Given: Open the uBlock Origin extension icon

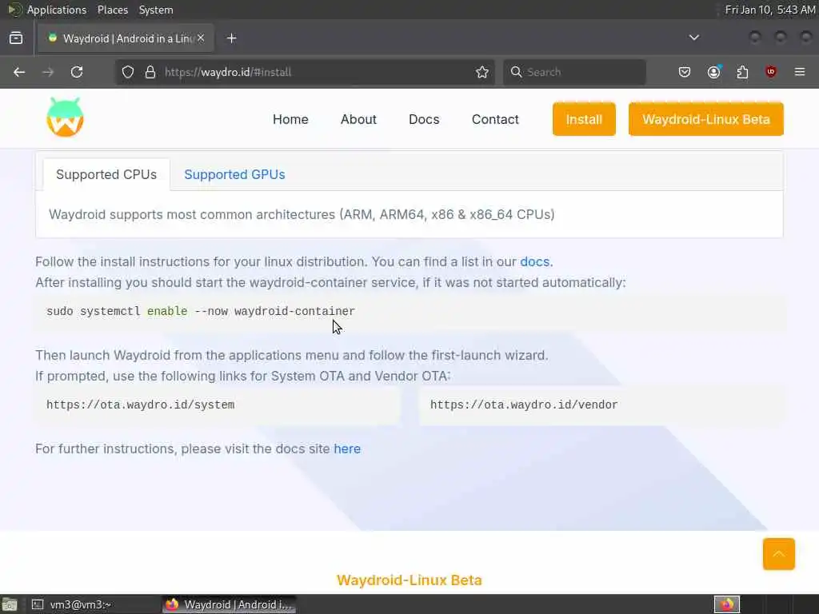Looking at the screenshot, I should [771, 72].
